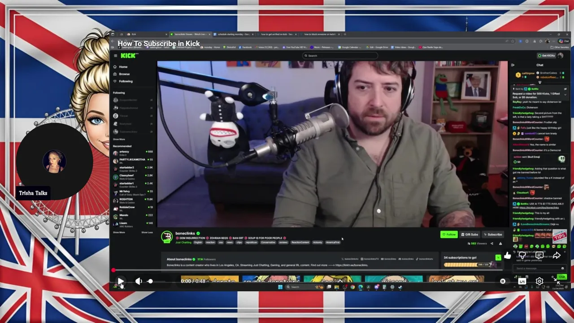
Task: Exit fullscreen with the collapse icon
Action: point(556,281)
